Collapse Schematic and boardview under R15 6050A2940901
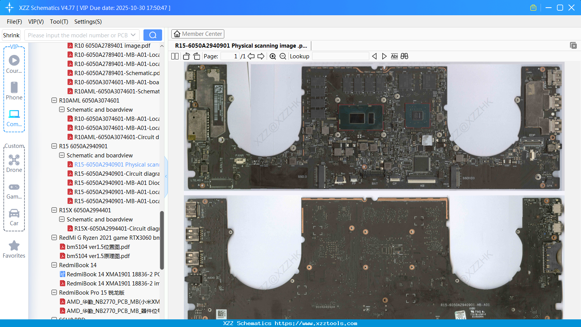Image resolution: width=581 pixels, height=327 pixels. pyautogui.click(x=62, y=155)
